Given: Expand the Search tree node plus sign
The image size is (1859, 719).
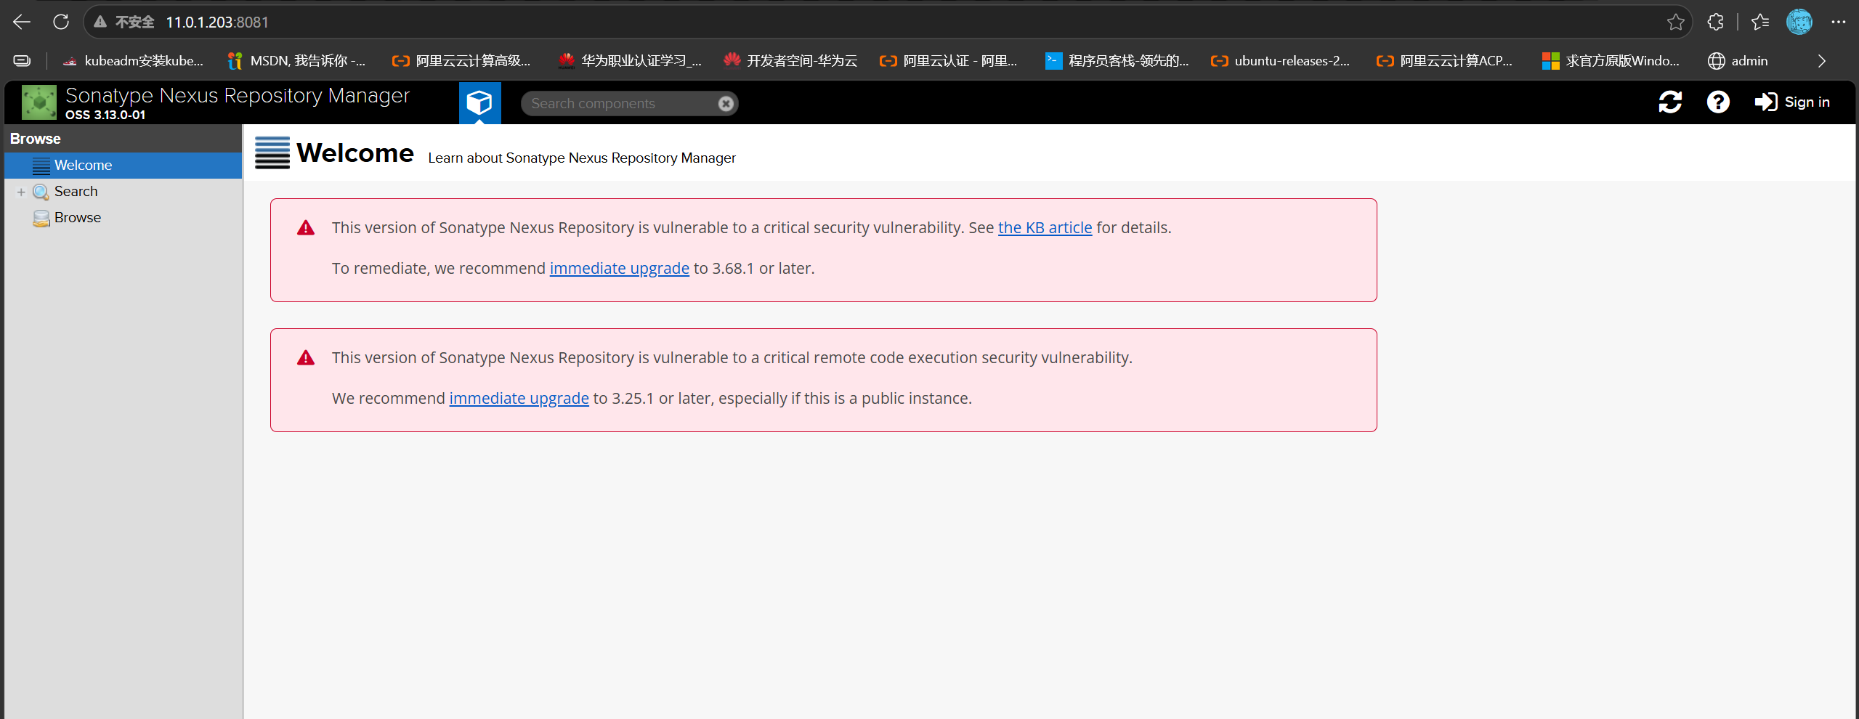Looking at the screenshot, I should pyautogui.click(x=21, y=192).
